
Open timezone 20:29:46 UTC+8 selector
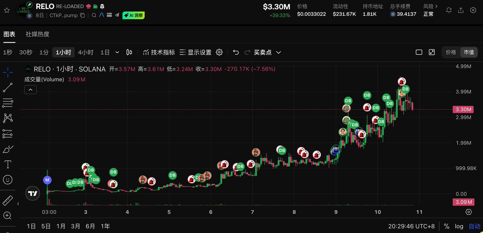(x=412, y=226)
